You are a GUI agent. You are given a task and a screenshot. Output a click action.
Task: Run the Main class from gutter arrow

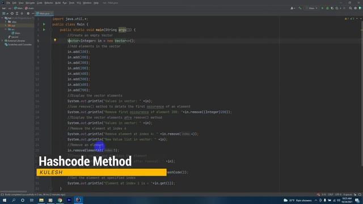coord(44,24)
